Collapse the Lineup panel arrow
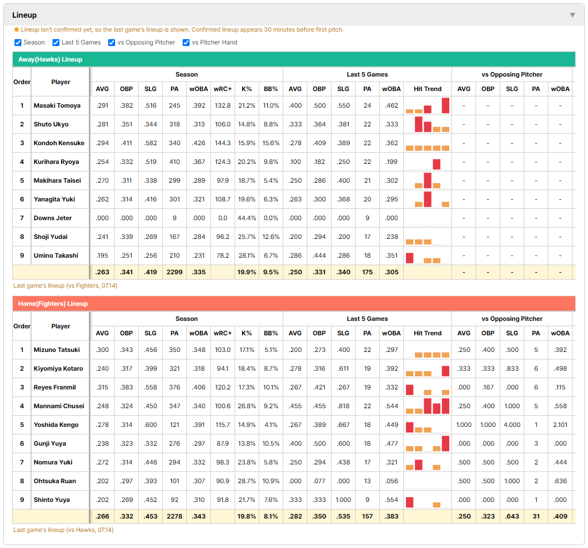 pyautogui.click(x=572, y=15)
